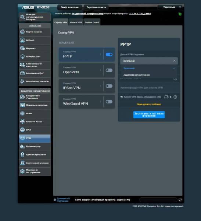Open the Українська language dropdown
This screenshot has height=221, width=201.
[171, 7]
